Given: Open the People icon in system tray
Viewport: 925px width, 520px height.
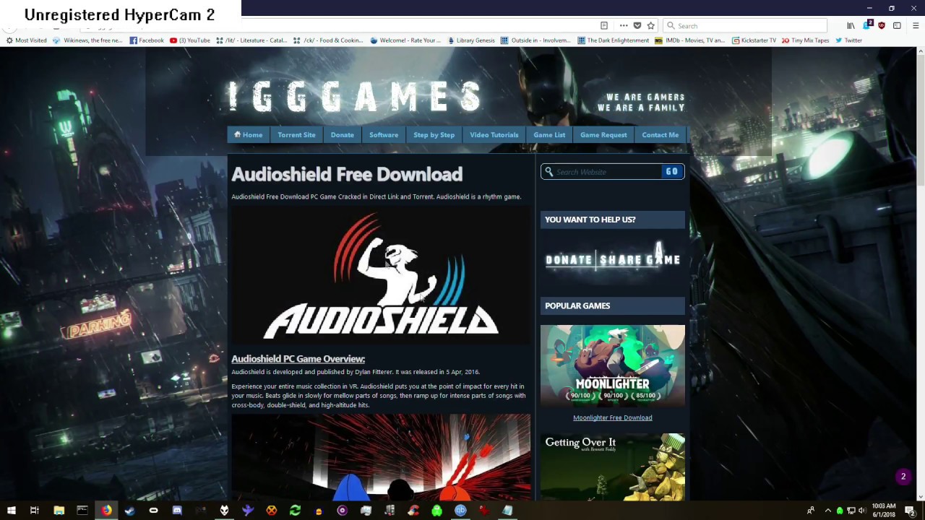Looking at the screenshot, I should [x=811, y=511].
